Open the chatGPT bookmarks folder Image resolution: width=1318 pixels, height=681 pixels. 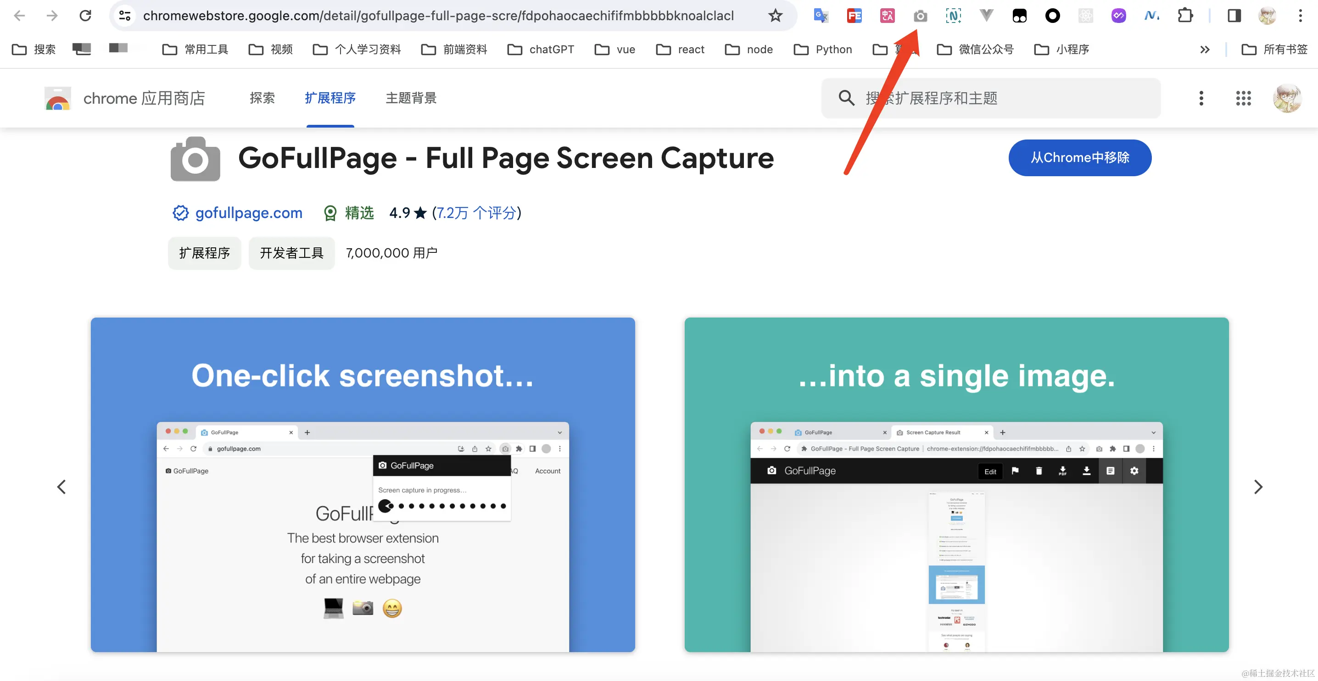pyautogui.click(x=541, y=50)
